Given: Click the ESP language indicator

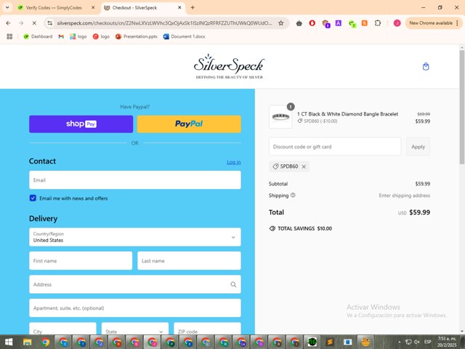Looking at the screenshot, I should 428,342.
